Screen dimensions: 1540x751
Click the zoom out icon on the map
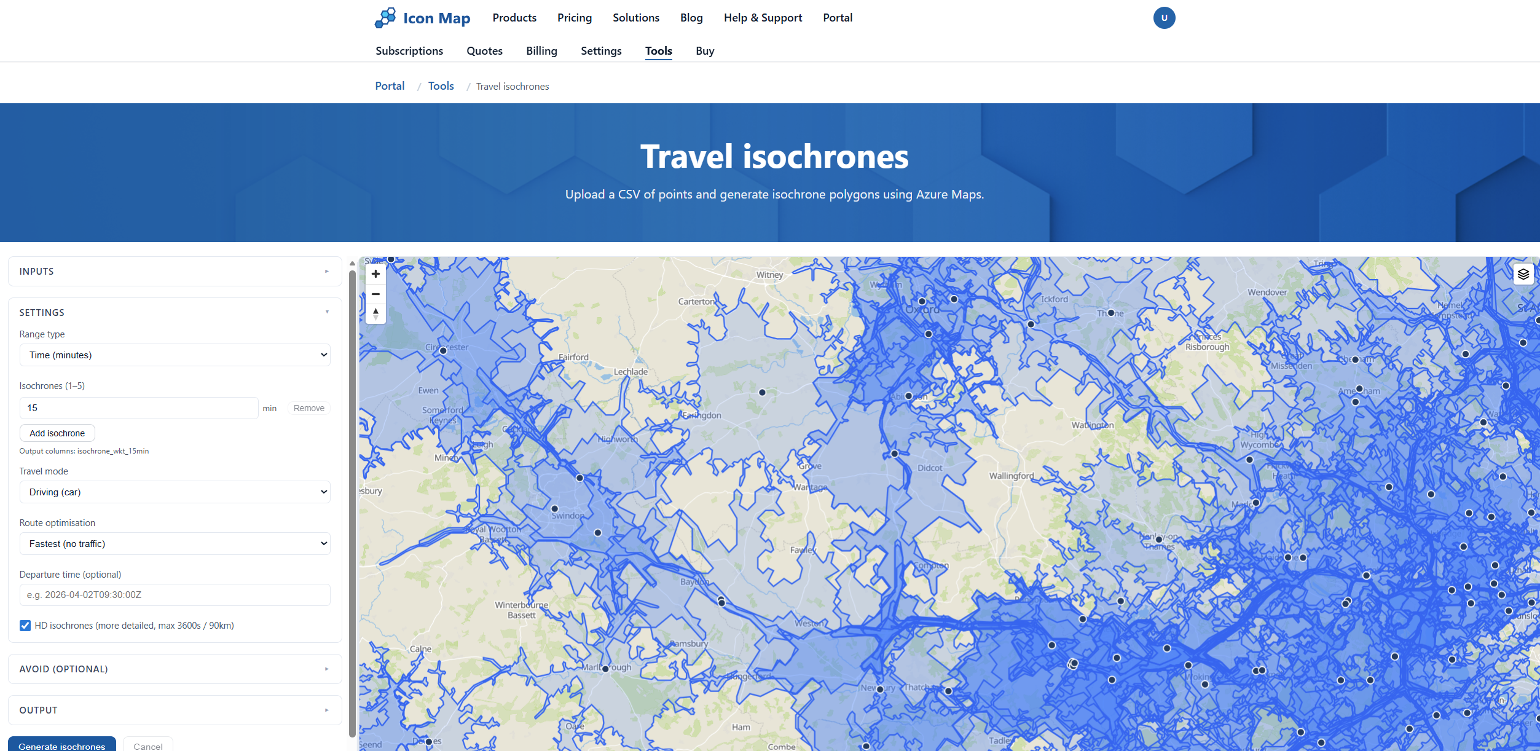(375, 294)
